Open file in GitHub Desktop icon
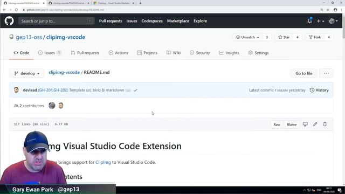The image size is (345, 194). tap(305, 124)
